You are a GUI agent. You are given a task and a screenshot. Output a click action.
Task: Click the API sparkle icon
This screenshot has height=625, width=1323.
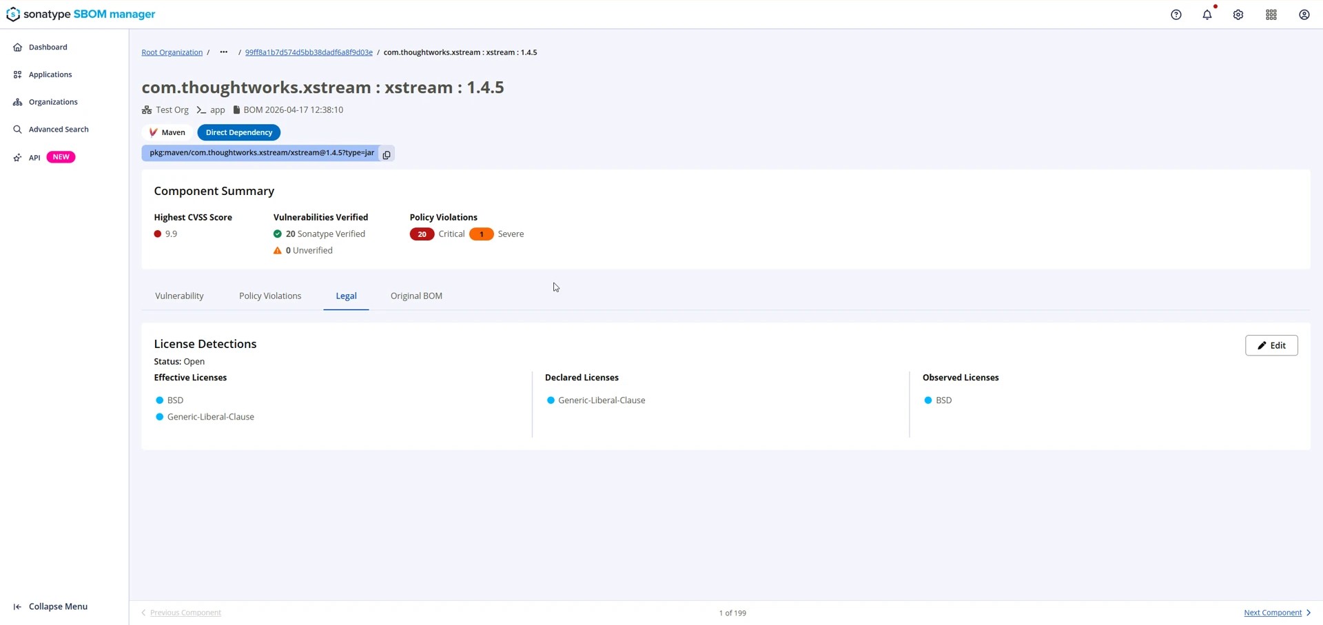(18, 158)
